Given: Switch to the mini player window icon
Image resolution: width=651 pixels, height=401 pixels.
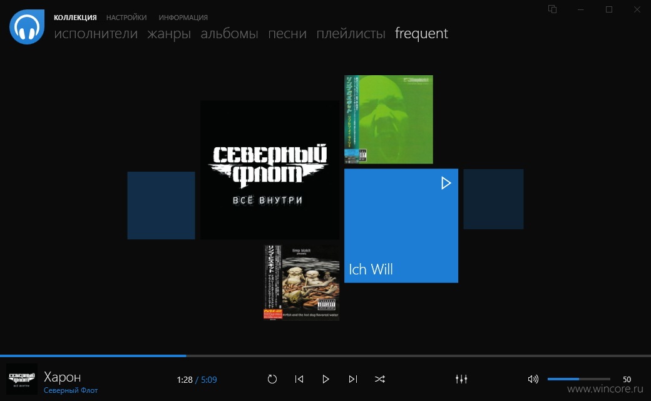Looking at the screenshot, I should coord(552,9).
